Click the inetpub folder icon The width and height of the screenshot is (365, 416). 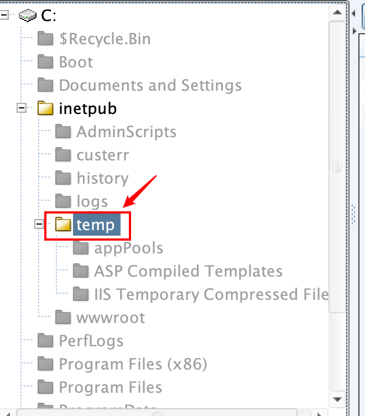[45, 108]
